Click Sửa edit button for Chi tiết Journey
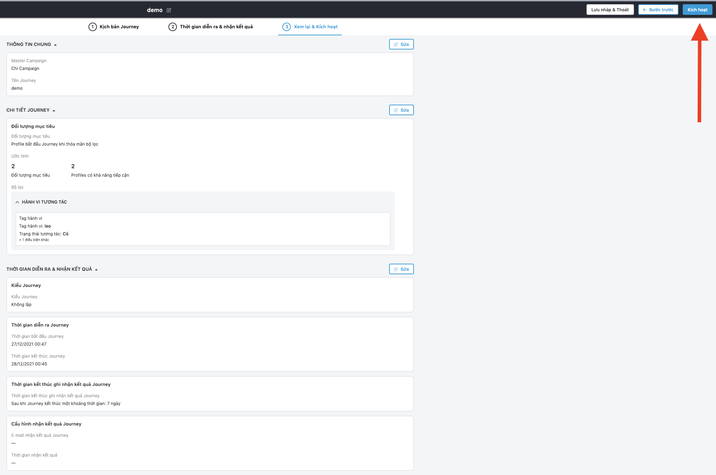The image size is (716, 475). [x=401, y=110]
